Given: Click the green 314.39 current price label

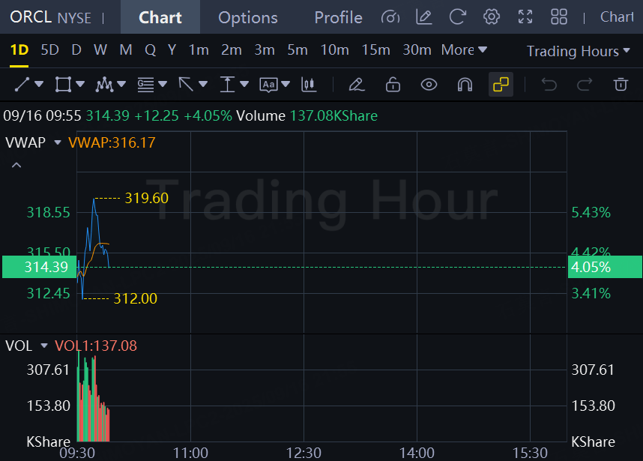Looking at the screenshot, I should coord(40,267).
